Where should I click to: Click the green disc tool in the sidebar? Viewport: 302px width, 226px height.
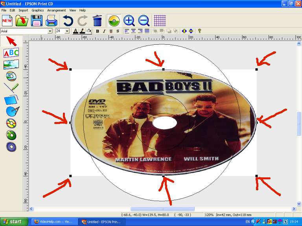click(11, 135)
